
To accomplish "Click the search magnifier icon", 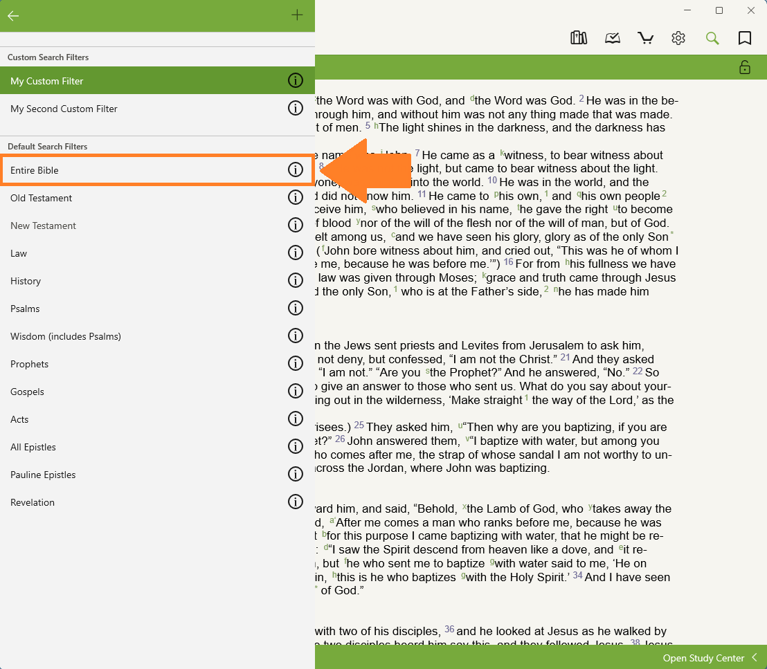I will coord(712,38).
